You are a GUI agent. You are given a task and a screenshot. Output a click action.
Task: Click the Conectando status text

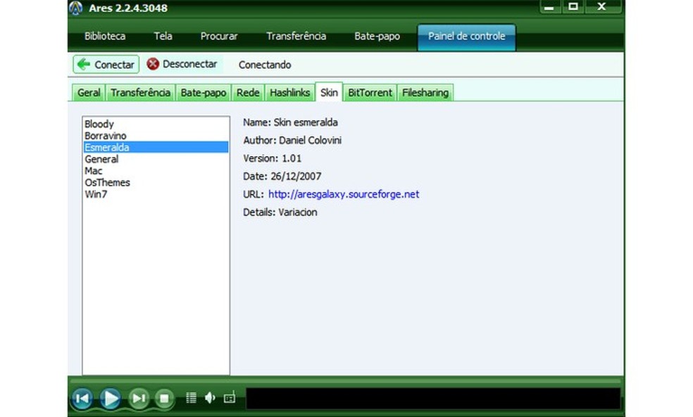tap(265, 65)
